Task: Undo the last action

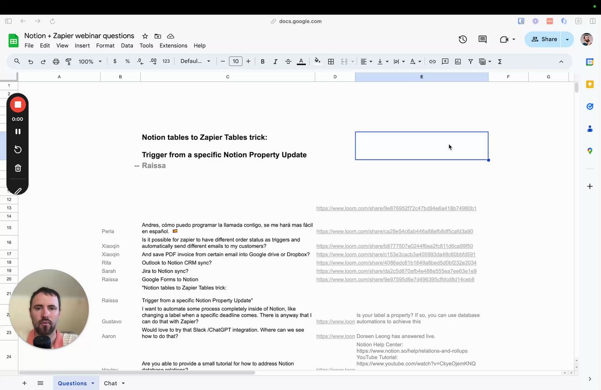Action: (31, 61)
